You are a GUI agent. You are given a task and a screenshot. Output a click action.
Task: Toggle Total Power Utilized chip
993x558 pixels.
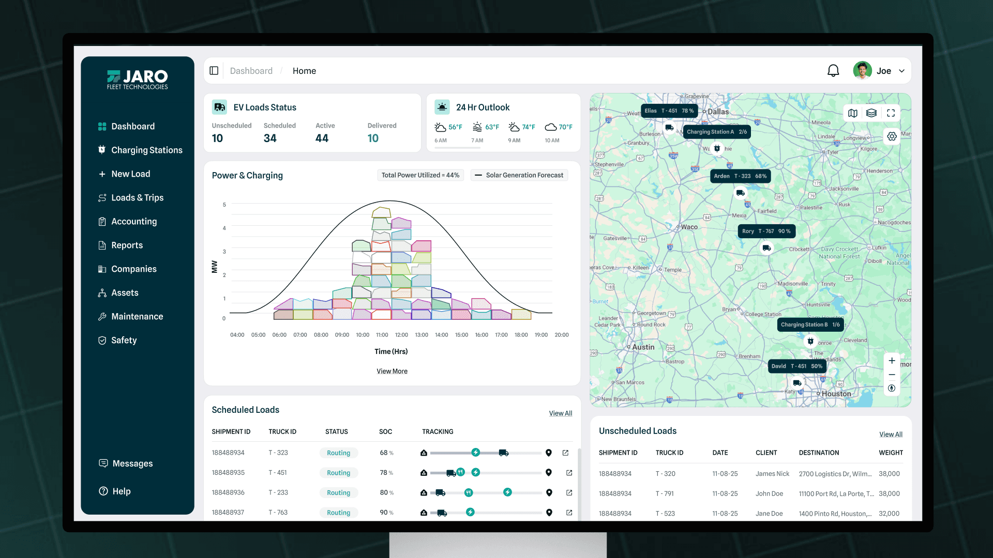point(420,175)
